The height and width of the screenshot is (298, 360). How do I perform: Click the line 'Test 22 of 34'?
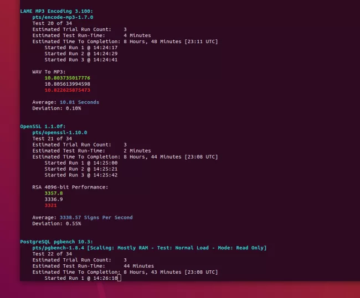(x=52, y=254)
